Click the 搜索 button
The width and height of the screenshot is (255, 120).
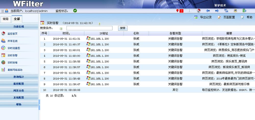[123, 28]
